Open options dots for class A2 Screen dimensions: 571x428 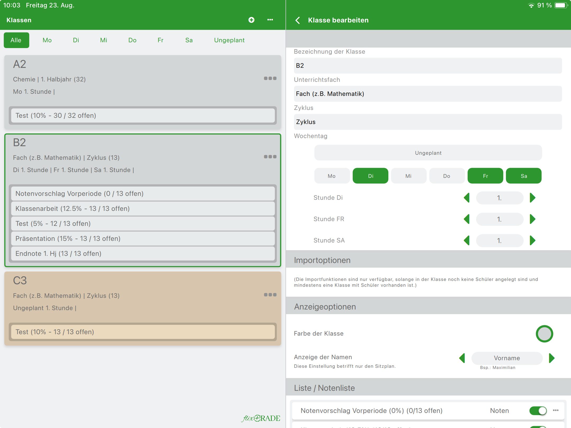coord(270,78)
